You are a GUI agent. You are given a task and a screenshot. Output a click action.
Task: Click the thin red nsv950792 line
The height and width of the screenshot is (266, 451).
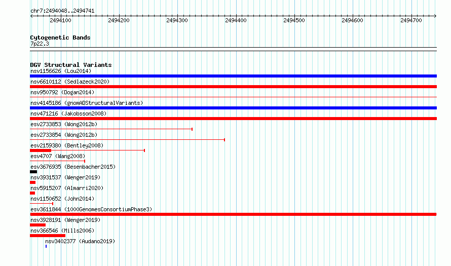click(x=233, y=97)
